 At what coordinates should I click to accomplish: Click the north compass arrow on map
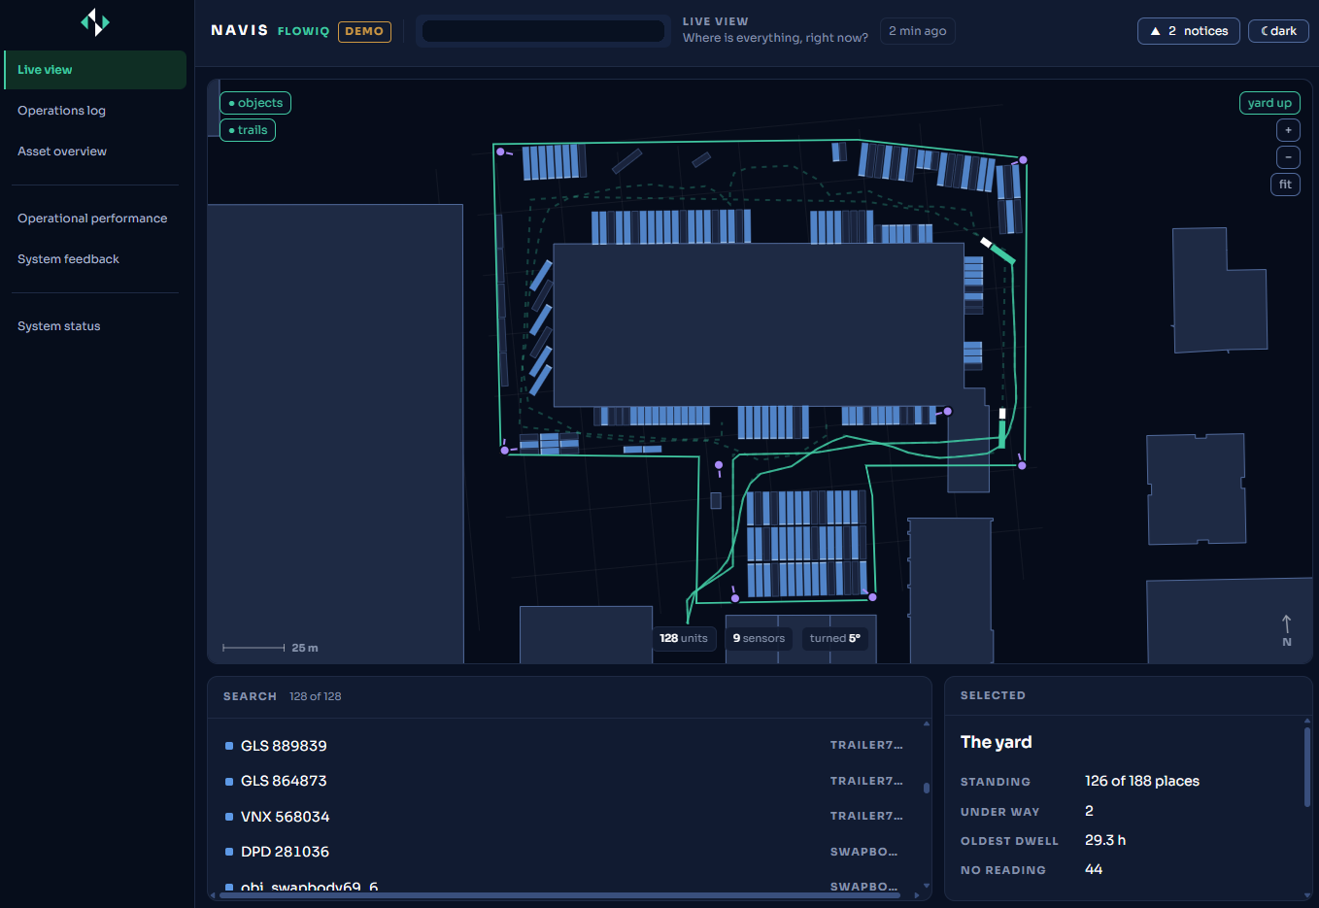click(1287, 629)
